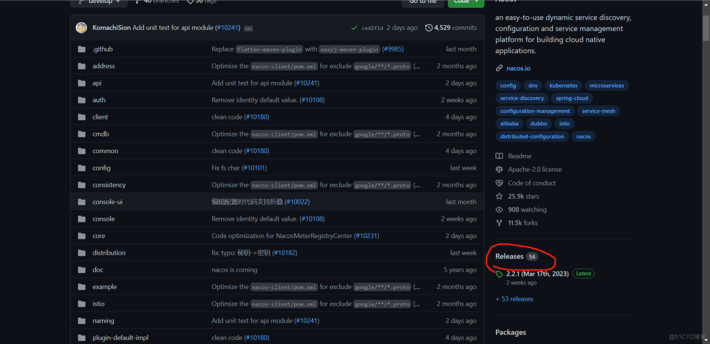Click the folder icon beside cmdb
Viewport: 710px width, 344px height.
point(82,134)
